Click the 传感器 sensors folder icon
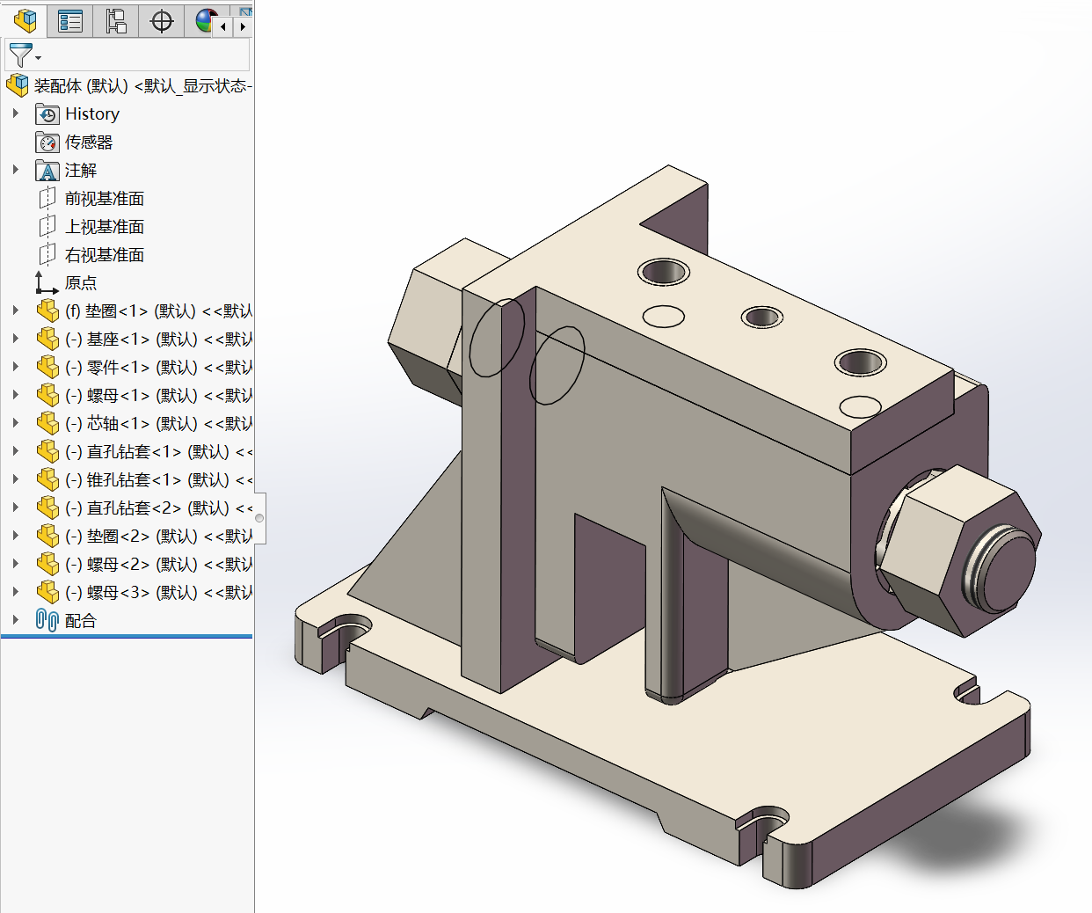This screenshot has height=913, width=1092. 47,142
